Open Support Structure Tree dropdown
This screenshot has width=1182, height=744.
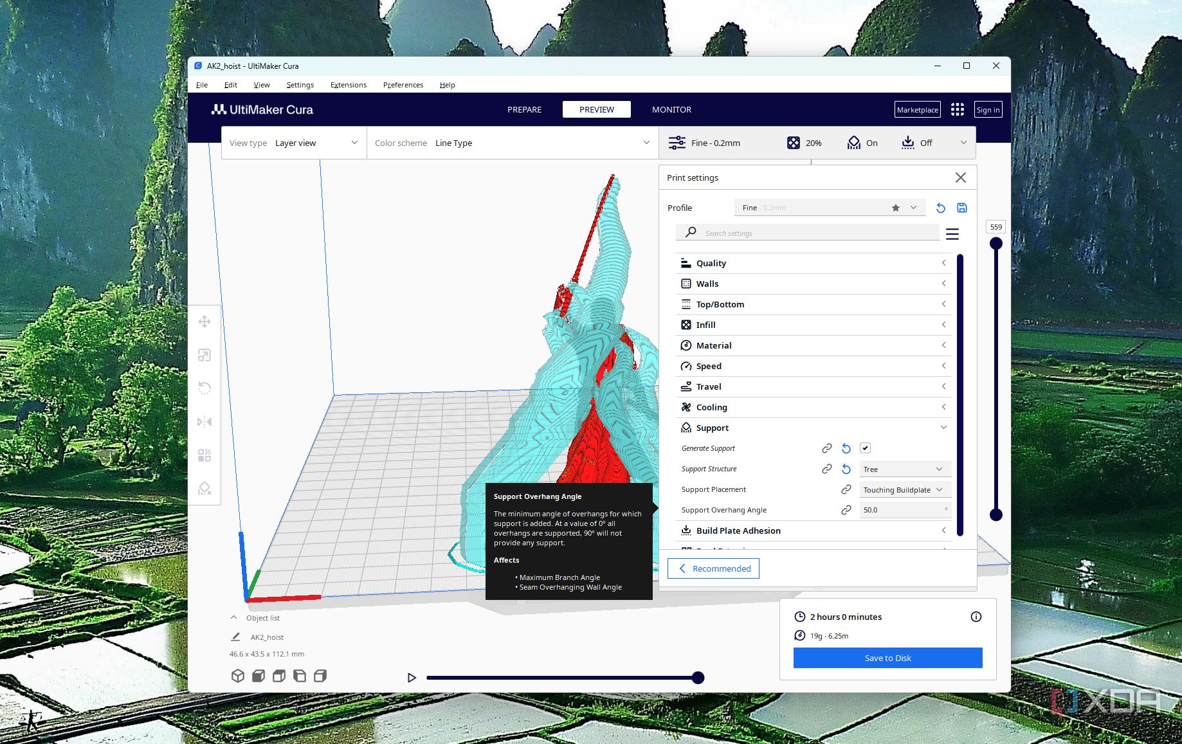[x=905, y=469]
